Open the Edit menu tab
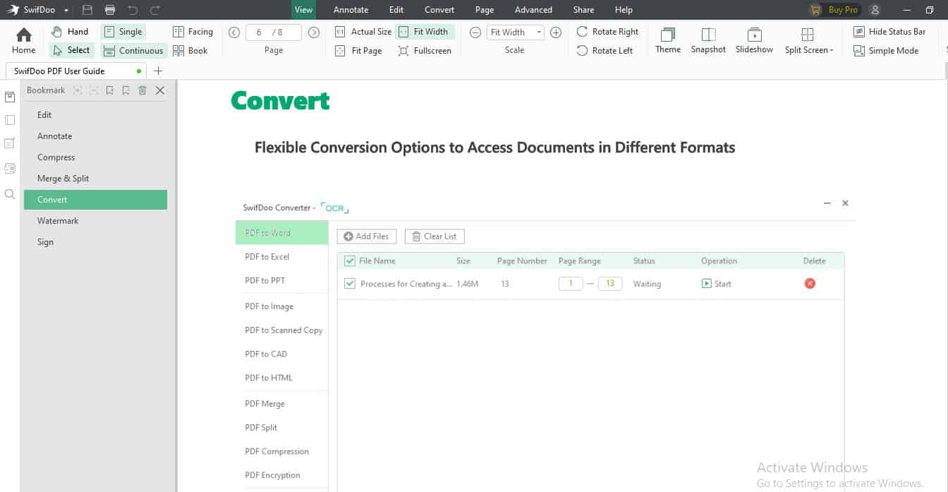The height and width of the screenshot is (492, 948). click(396, 10)
